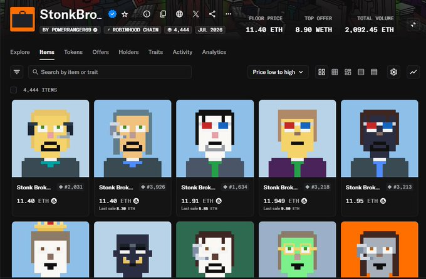Open the Holders tab
This screenshot has height=279, width=426.
128,52
